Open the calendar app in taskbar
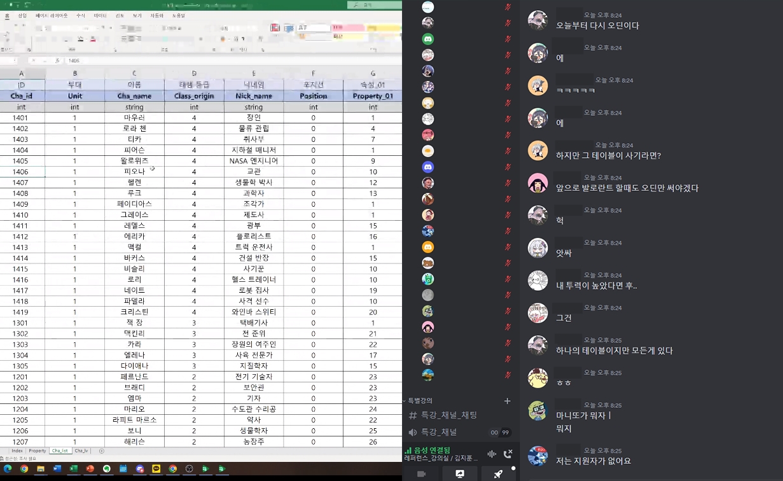This screenshot has width=783, height=481. coord(123,469)
